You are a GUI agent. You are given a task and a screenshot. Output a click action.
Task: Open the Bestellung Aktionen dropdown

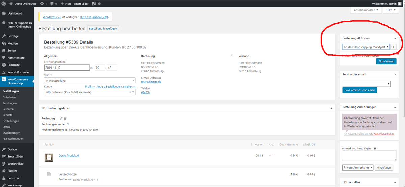[366, 47]
